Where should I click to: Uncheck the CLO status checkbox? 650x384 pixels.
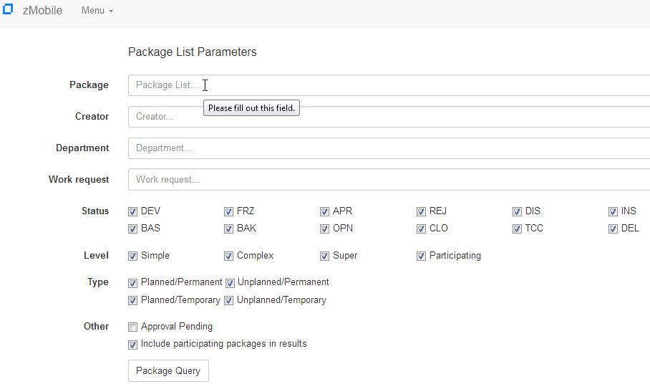coord(422,229)
